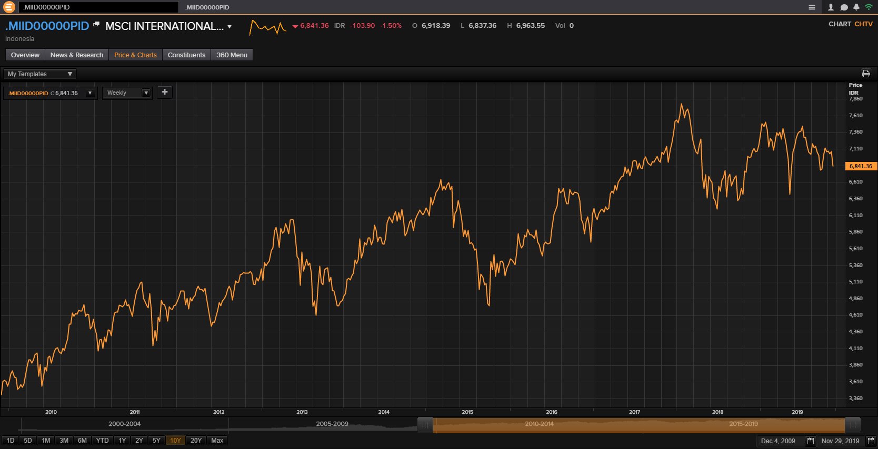Set chart range to 1Y
The image size is (878, 449).
point(122,441)
